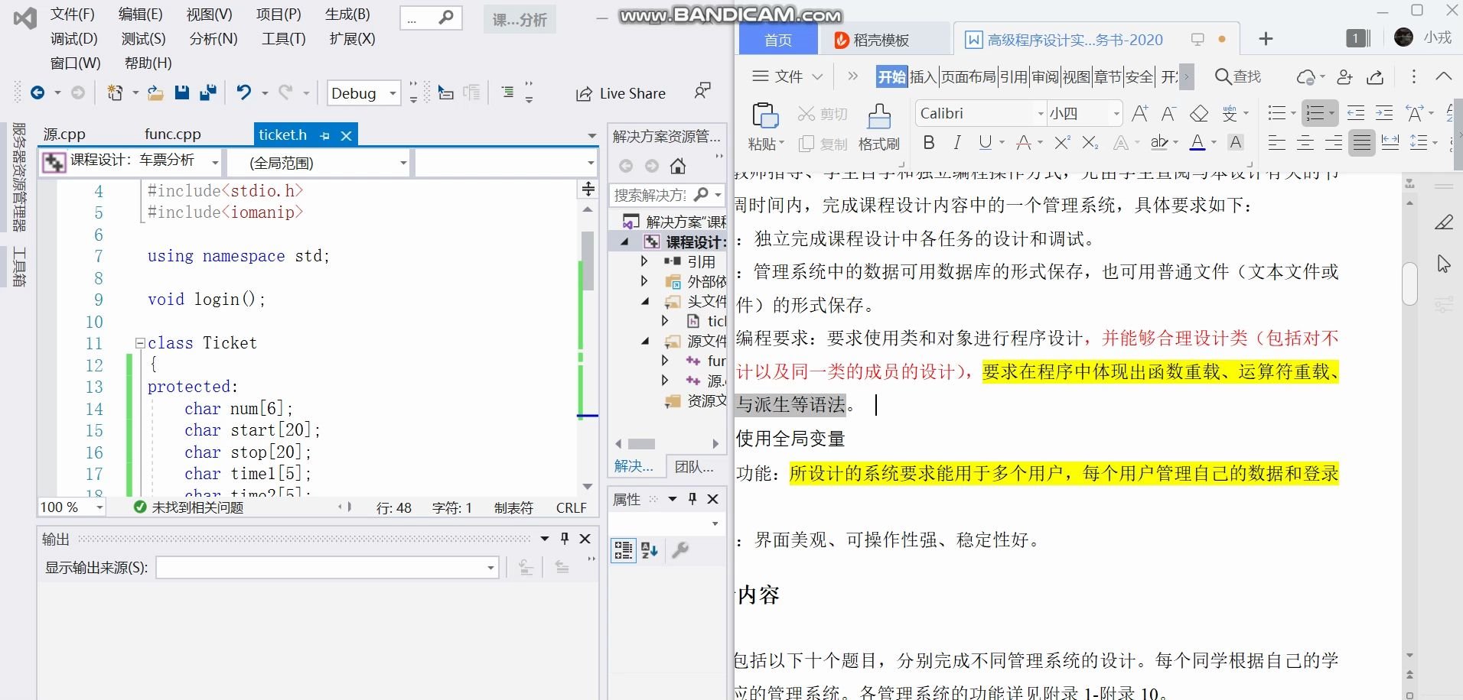1463x700 pixels.
Task: Click the new tab plus button in WPS
Action: [x=1266, y=39]
